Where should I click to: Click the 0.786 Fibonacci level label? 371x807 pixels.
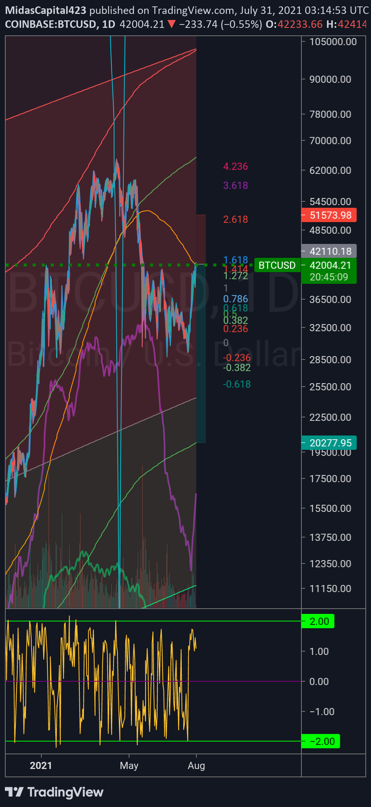tap(236, 299)
